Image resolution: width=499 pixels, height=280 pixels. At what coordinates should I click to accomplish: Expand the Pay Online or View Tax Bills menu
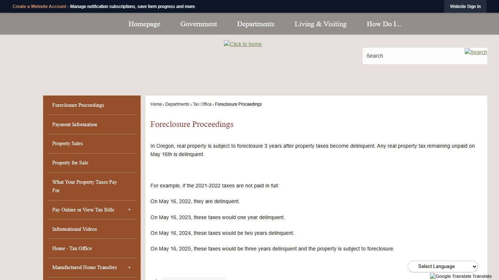pyautogui.click(x=129, y=210)
